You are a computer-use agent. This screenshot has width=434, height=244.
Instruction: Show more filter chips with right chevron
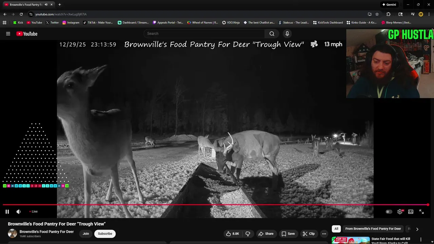coord(417,229)
